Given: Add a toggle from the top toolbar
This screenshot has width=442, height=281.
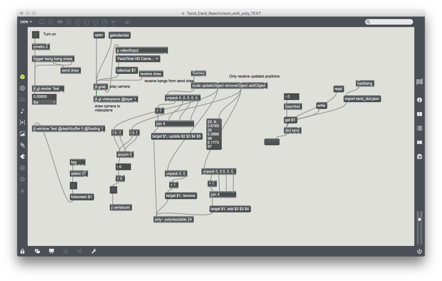Looking at the screenshot, I should point(69,22).
